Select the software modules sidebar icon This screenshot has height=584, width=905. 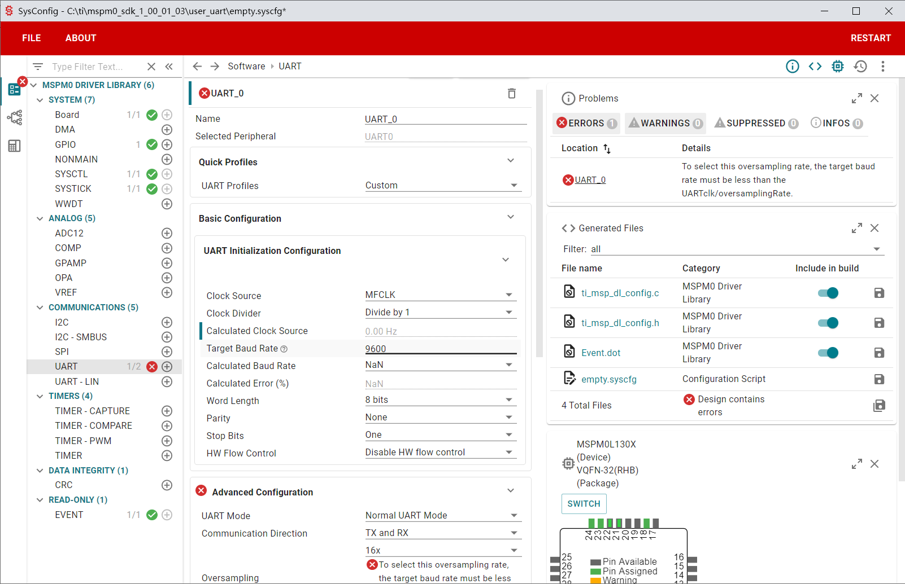[14, 89]
